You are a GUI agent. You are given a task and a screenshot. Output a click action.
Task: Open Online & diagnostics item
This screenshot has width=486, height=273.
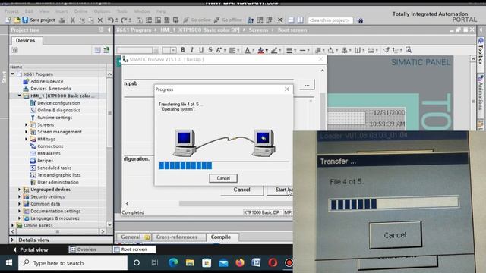tap(58, 110)
